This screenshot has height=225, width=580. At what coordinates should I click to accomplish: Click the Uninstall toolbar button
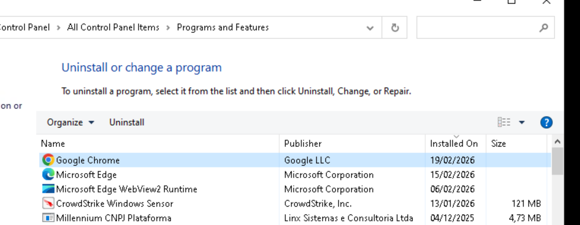tap(127, 122)
